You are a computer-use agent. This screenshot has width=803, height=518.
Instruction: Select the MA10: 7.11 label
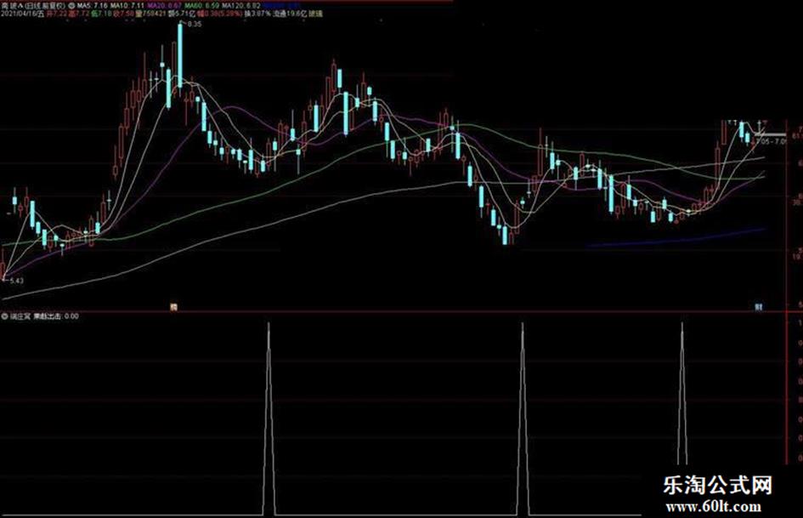[127, 6]
